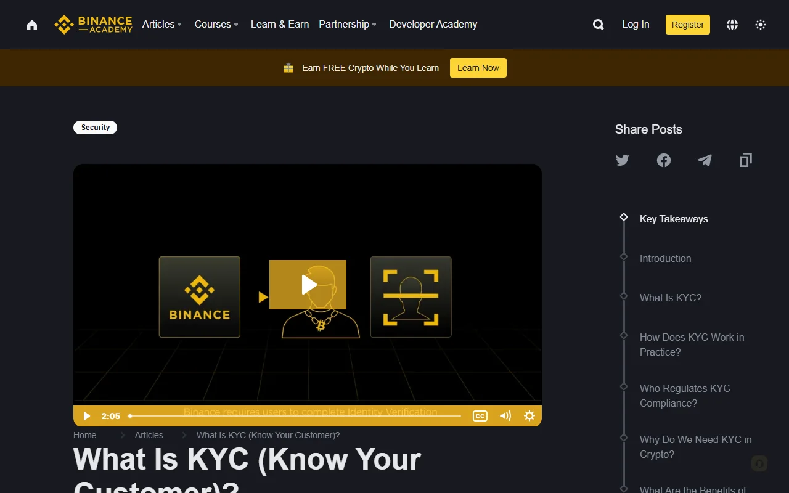This screenshot has width=789, height=493.
Task: Play the video with center play button
Action: [308, 285]
